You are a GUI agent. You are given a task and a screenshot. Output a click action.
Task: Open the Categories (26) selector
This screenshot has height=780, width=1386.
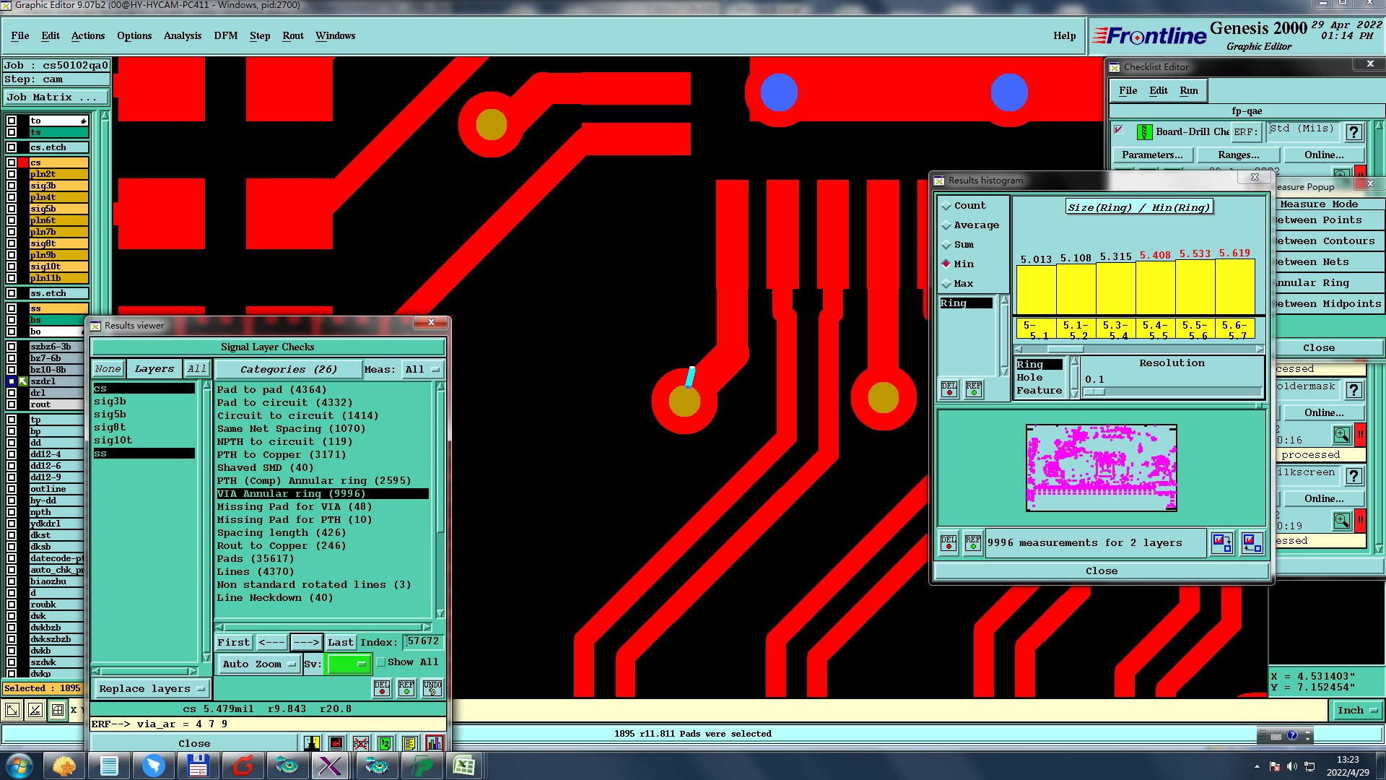coord(289,369)
